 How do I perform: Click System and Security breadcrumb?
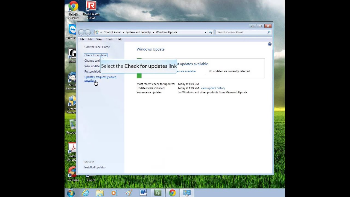(x=138, y=32)
